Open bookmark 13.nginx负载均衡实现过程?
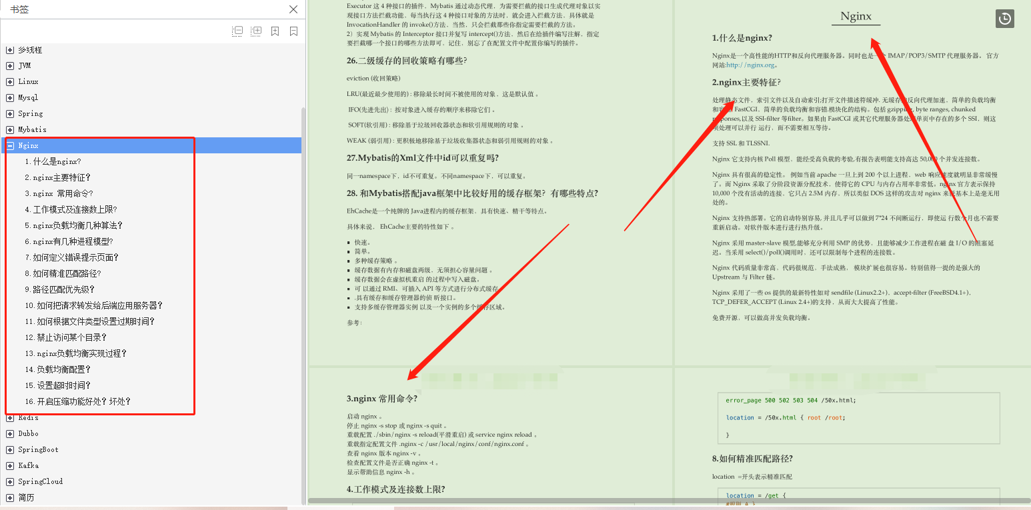Image resolution: width=1031 pixels, height=510 pixels. (76, 353)
